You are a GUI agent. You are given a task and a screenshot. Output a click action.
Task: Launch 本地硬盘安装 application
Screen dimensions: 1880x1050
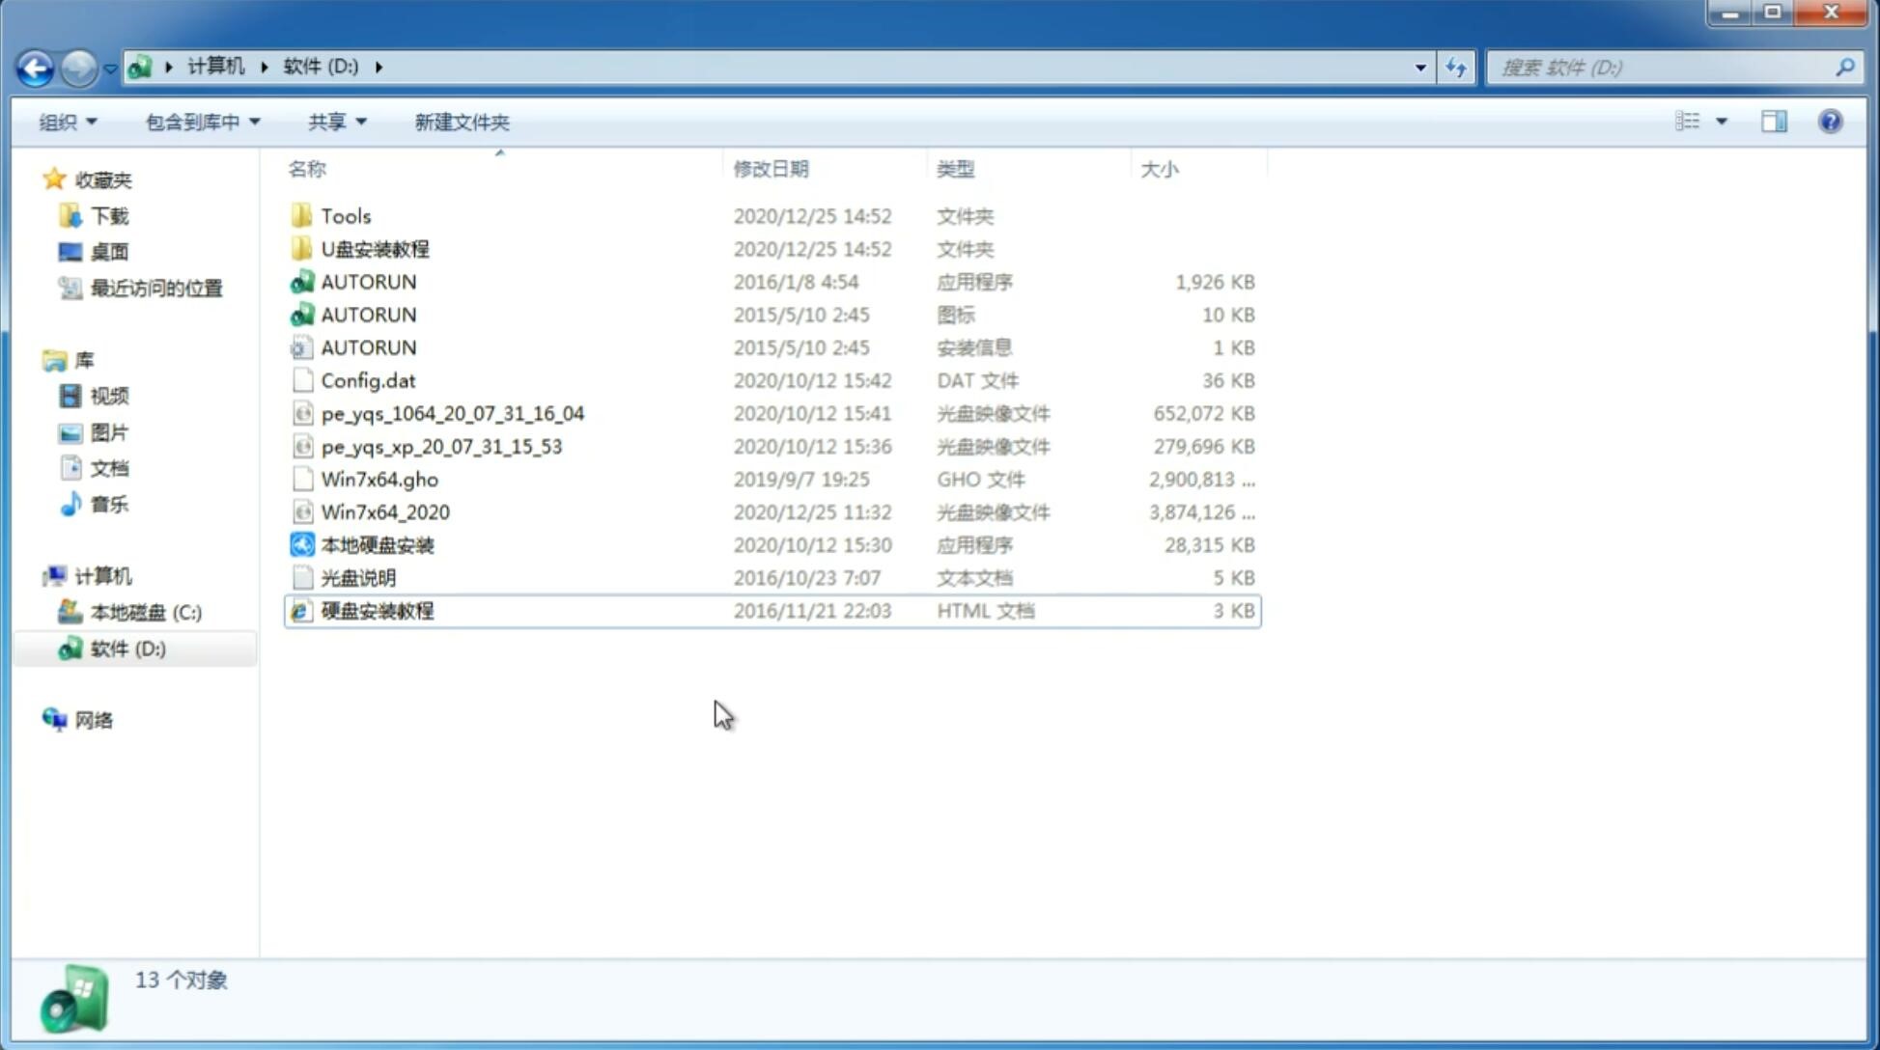click(376, 544)
